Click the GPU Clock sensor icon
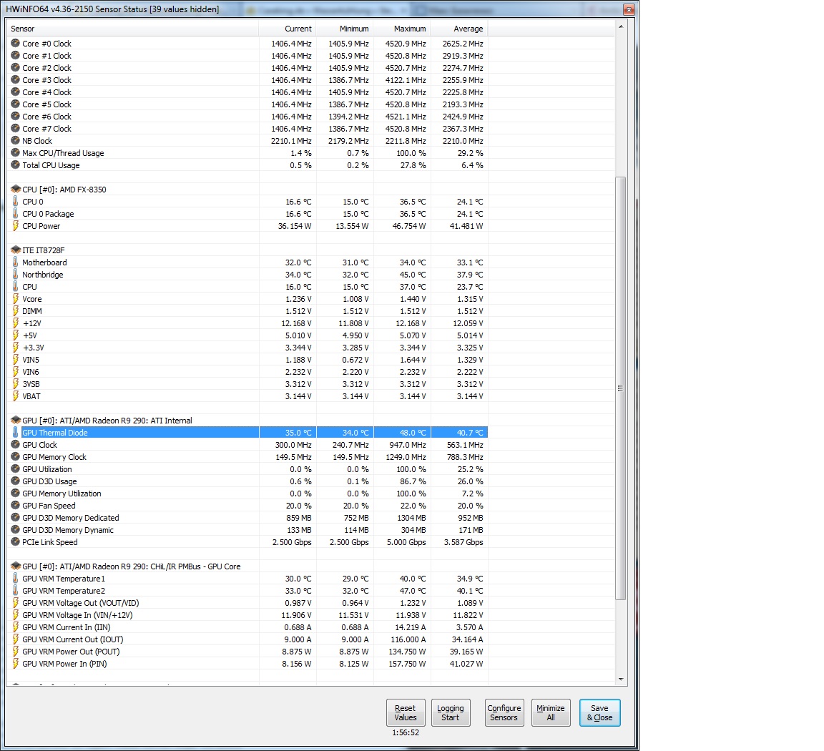This screenshot has width=824, height=751. [x=15, y=445]
